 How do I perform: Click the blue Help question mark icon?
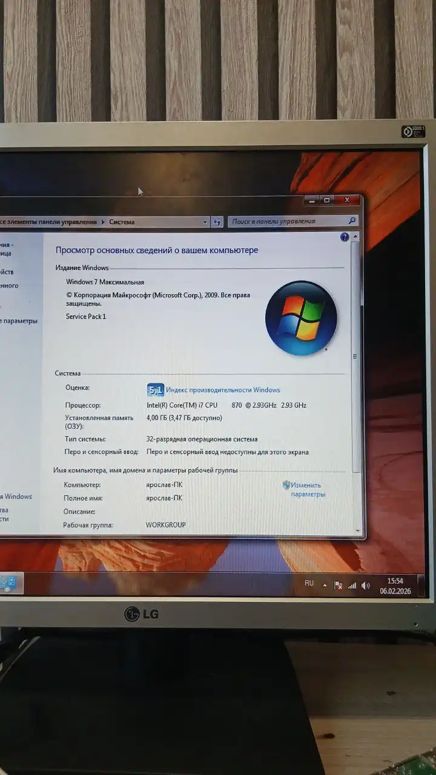(x=345, y=237)
